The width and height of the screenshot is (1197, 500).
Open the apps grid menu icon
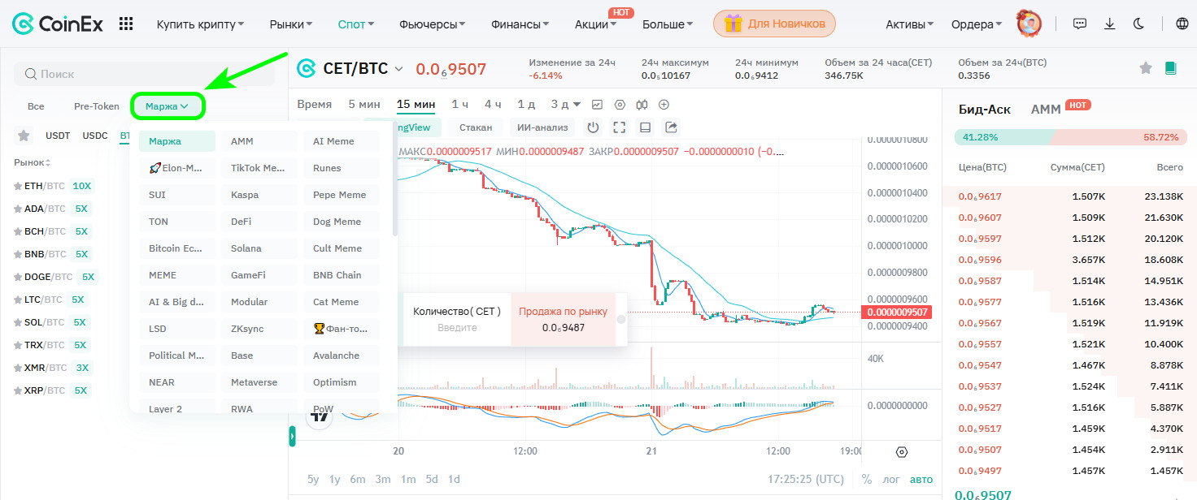[126, 24]
